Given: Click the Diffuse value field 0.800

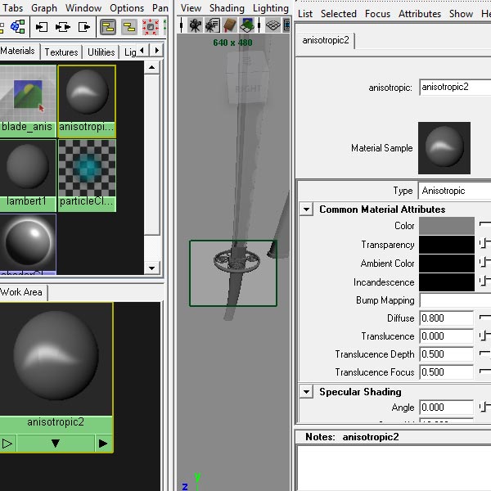Looking at the screenshot, I should click(x=446, y=318).
